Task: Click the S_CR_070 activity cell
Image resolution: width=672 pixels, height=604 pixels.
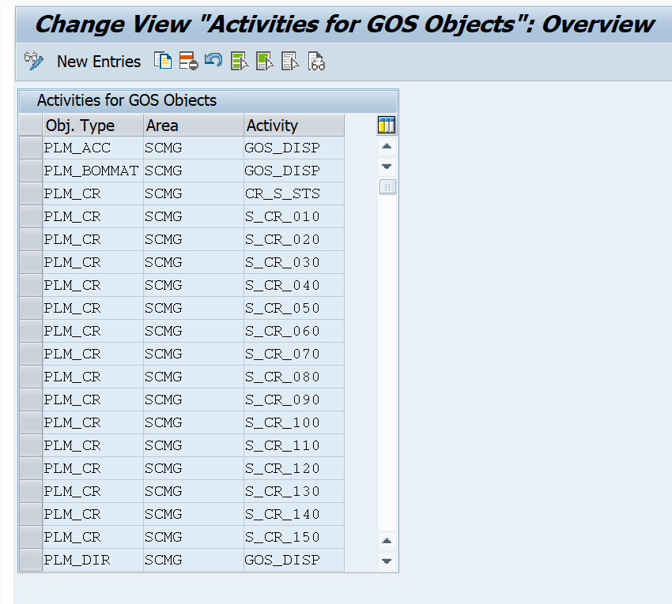Action: coord(294,354)
